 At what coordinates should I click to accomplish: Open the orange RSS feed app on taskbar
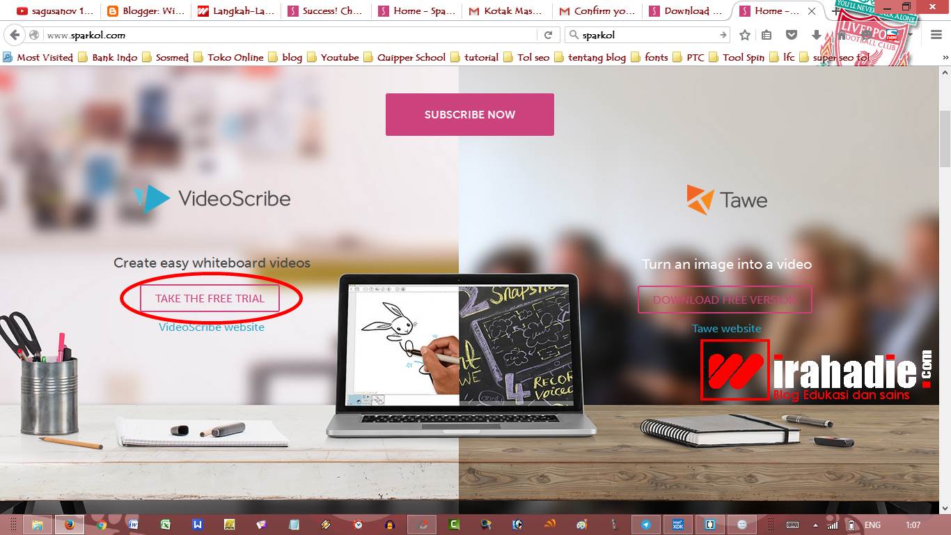(549, 525)
